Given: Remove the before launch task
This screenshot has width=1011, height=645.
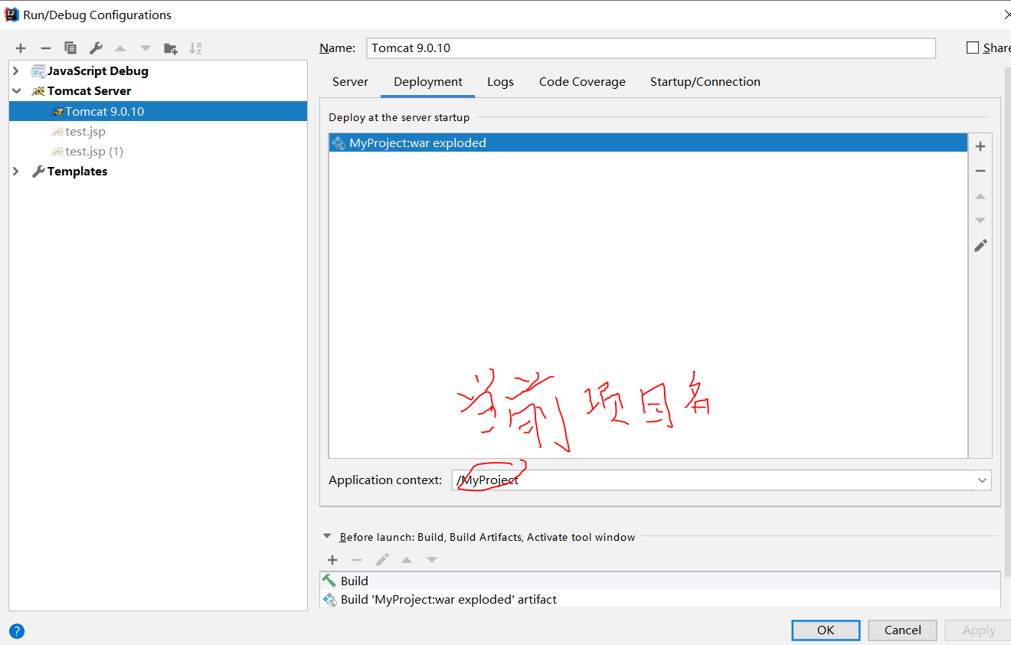Looking at the screenshot, I should [357, 560].
